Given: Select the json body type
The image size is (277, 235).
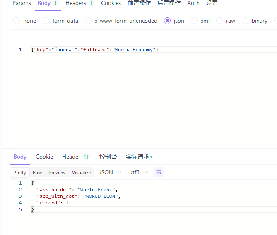Looking at the screenshot, I should [174, 21].
